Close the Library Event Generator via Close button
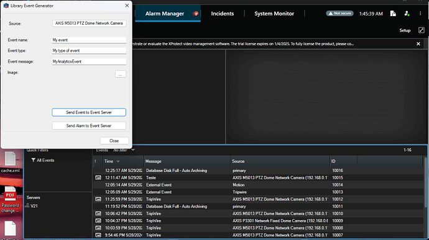The image size is (429, 240). click(114, 141)
